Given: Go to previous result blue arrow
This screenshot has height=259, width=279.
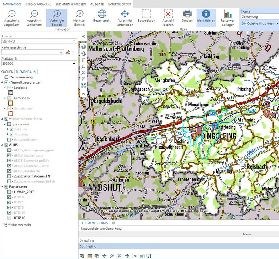Looking at the screenshot, I should tap(105, 256).
